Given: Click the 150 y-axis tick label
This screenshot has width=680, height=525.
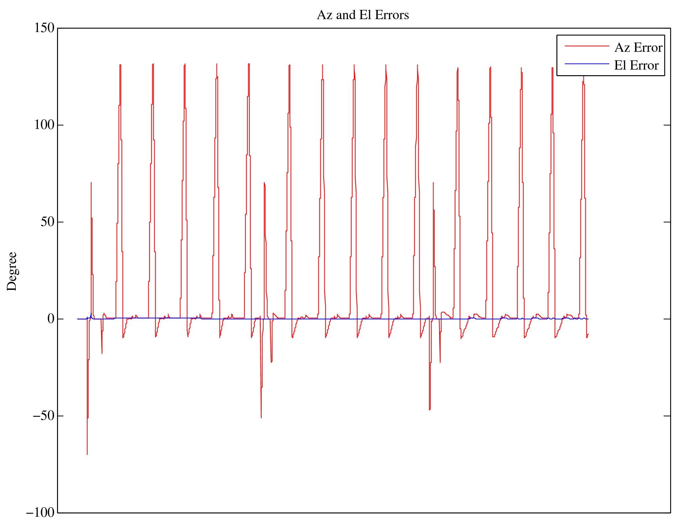Looking at the screenshot, I should tap(44, 28).
